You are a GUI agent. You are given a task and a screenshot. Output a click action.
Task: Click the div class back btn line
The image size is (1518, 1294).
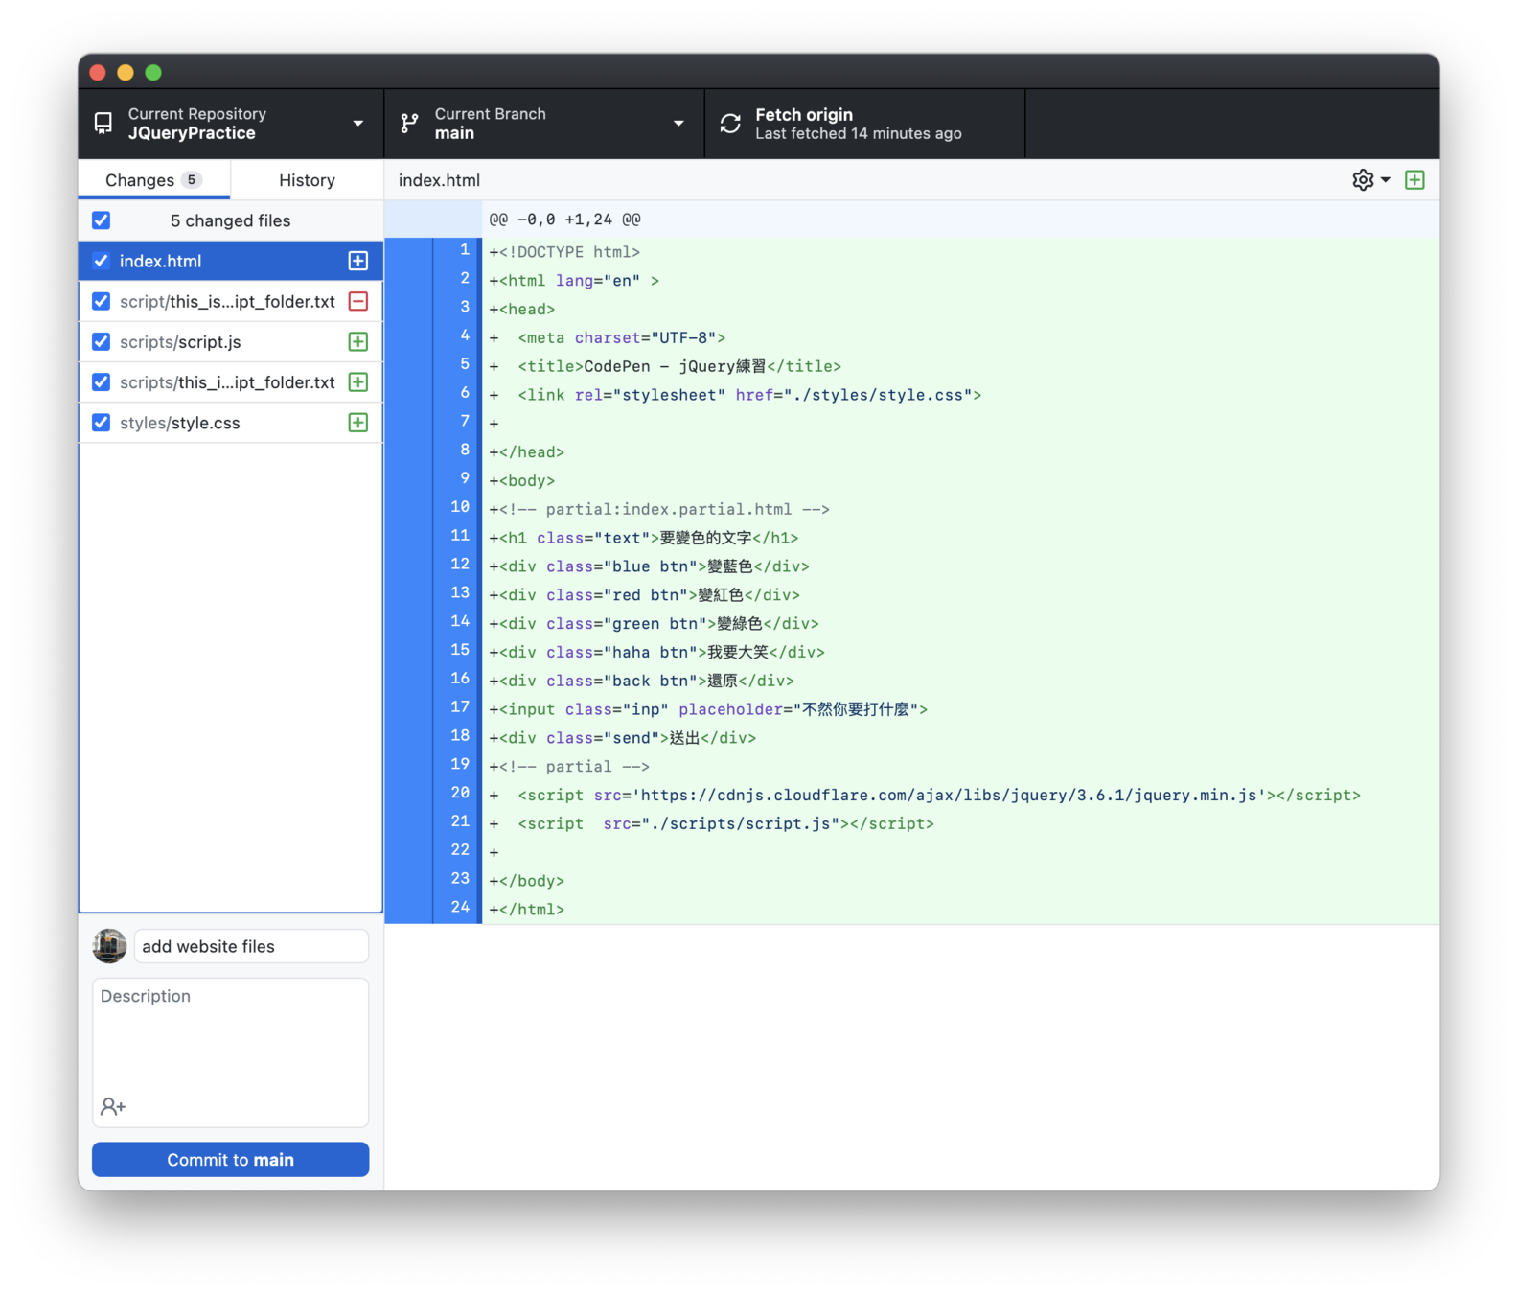point(960,681)
